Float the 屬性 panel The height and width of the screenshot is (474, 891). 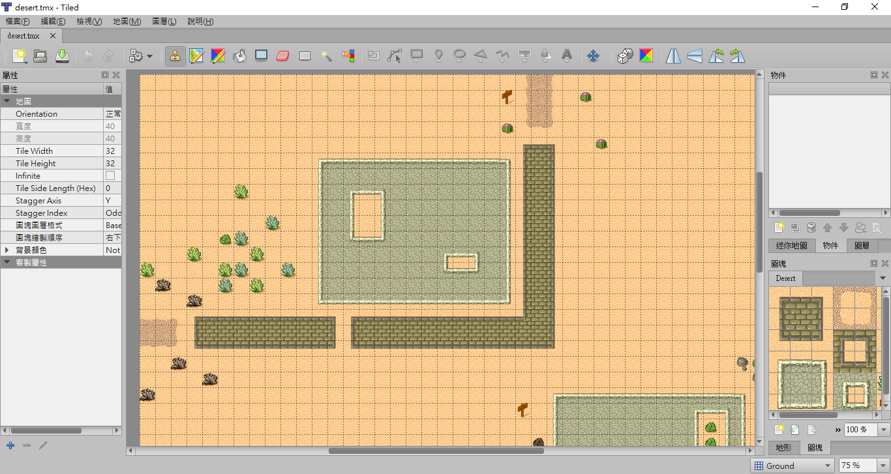(x=105, y=75)
